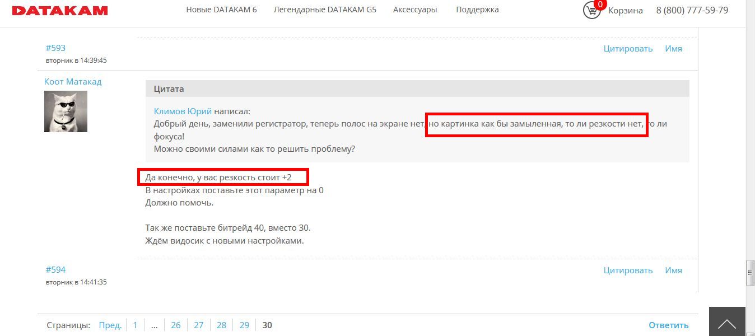This screenshot has width=755, height=336.
Task: Go to previous page via Пред.
Action: 110,325
